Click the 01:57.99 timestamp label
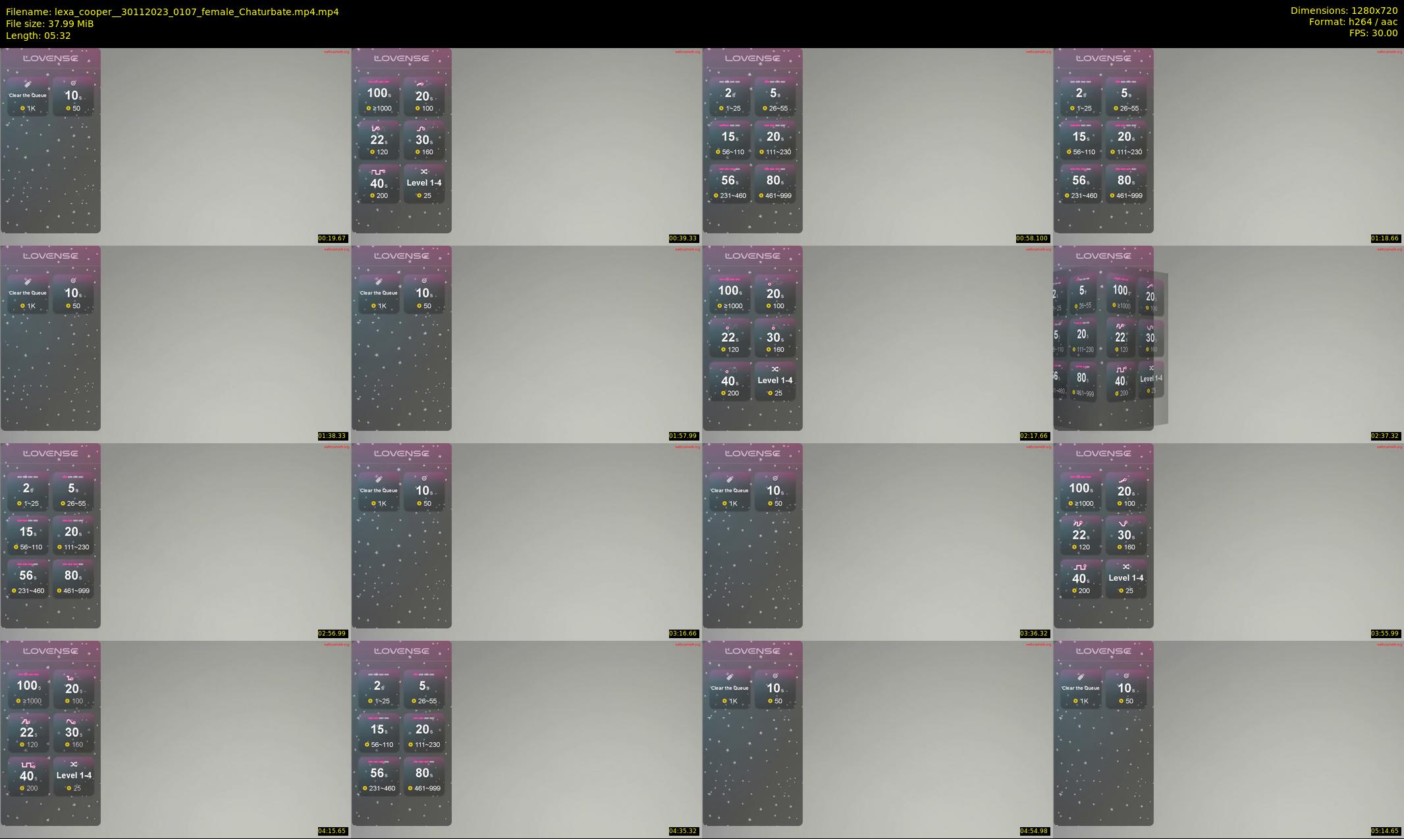This screenshot has width=1404, height=839. (683, 436)
